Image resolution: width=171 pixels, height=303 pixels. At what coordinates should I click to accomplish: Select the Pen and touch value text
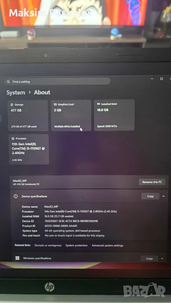pos(75,235)
